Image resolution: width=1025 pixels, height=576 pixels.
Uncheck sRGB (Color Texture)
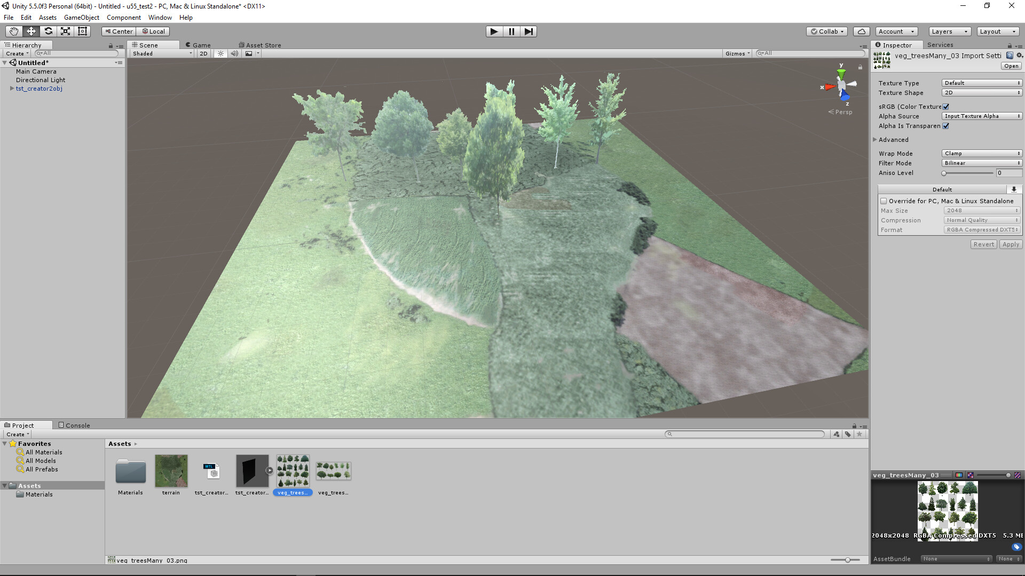pyautogui.click(x=945, y=106)
